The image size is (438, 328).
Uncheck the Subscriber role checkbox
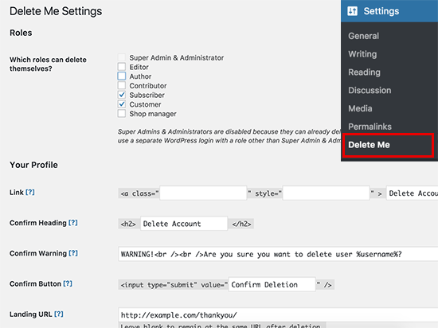click(122, 95)
